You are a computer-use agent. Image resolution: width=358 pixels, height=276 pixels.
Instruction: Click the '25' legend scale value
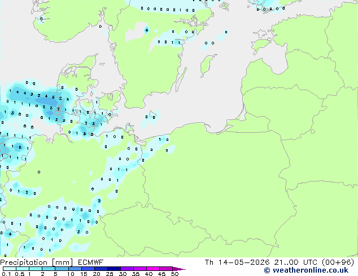[110, 274]
